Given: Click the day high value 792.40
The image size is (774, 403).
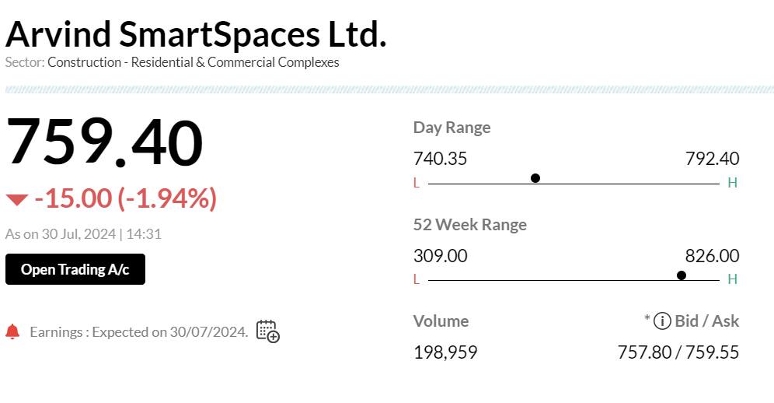Looking at the screenshot, I should click(x=712, y=159).
